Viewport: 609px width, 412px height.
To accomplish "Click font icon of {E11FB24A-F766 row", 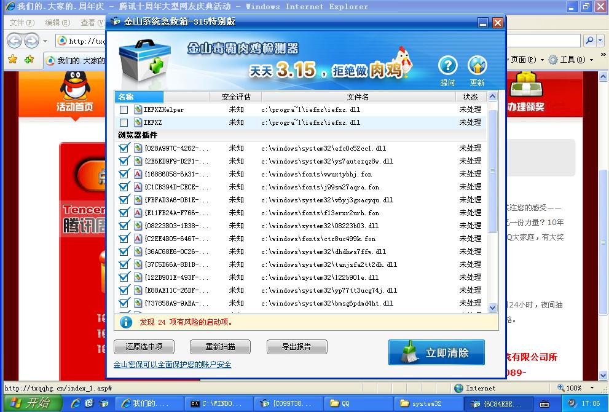I will pyautogui.click(x=138, y=213).
